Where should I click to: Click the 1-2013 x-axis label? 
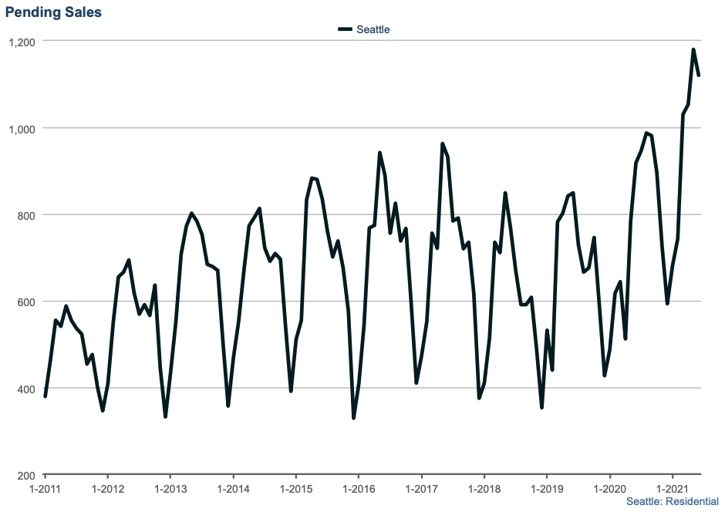[x=170, y=489]
